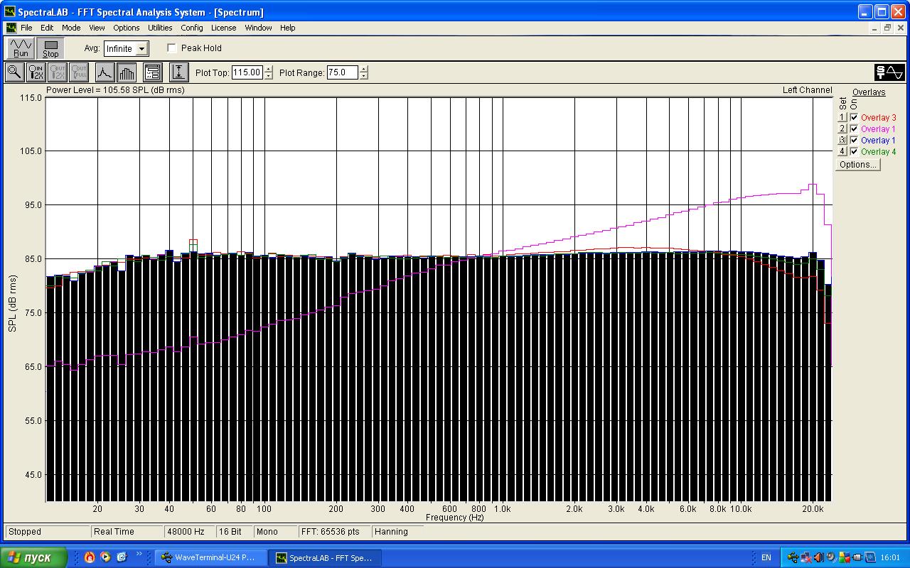Increase Plot Top with up arrow
Image resolution: width=910 pixels, height=568 pixels.
point(268,69)
